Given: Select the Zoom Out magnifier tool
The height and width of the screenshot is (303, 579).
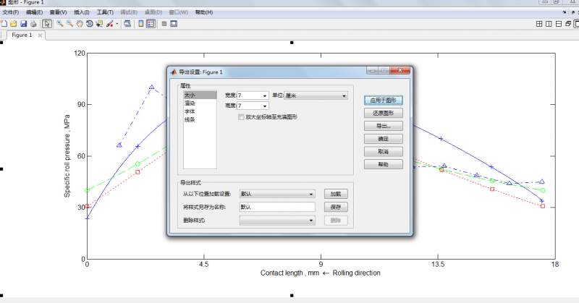Looking at the screenshot, I should [x=69, y=24].
